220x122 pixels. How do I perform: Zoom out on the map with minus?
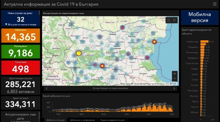tap(175, 78)
